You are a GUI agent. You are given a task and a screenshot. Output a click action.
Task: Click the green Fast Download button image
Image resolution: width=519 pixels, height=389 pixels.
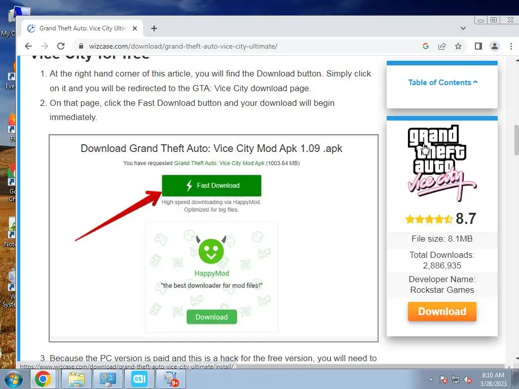click(211, 185)
